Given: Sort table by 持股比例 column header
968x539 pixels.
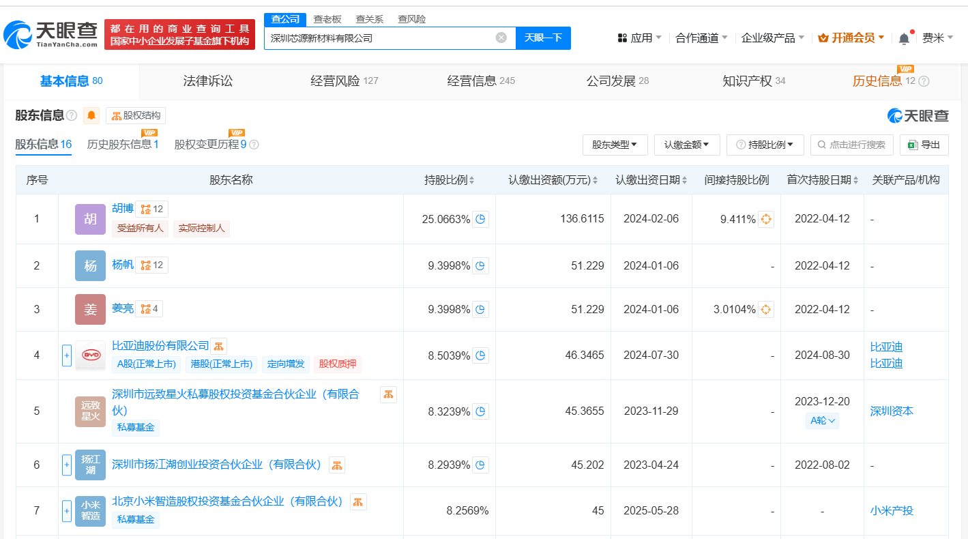Looking at the screenshot, I should pyautogui.click(x=450, y=180).
